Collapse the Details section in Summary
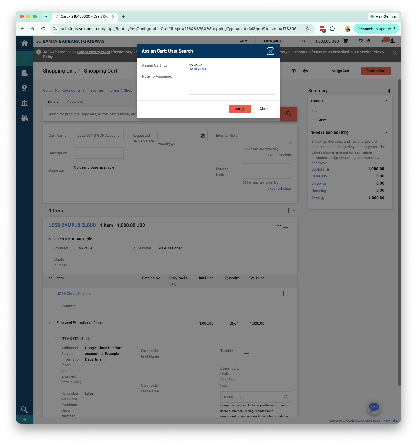The width and height of the screenshot is (417, 445). (387, 100)
